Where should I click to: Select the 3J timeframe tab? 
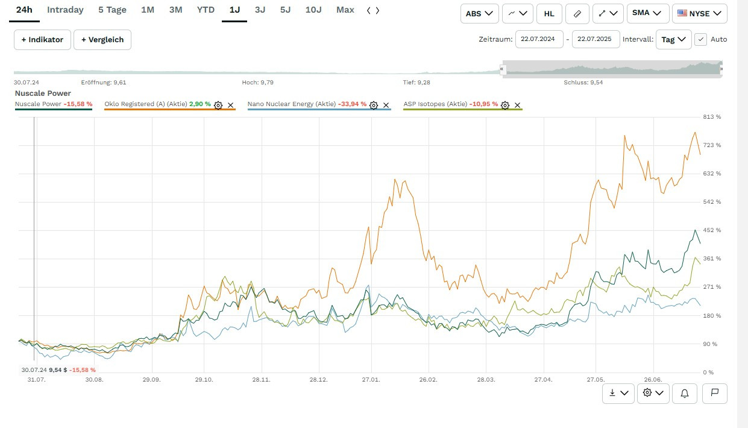pos(260,10)
